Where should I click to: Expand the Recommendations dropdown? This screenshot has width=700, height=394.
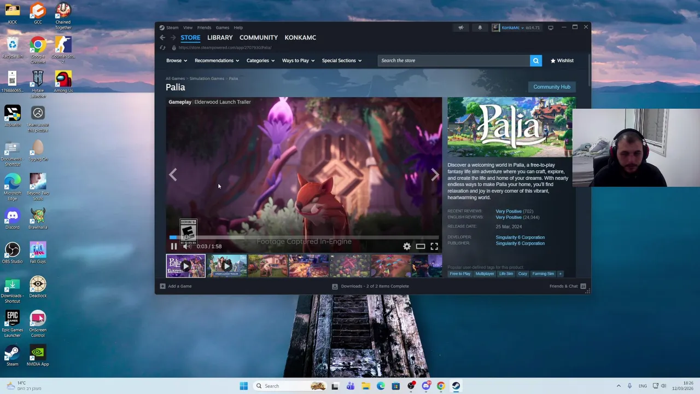click(217, 61)
